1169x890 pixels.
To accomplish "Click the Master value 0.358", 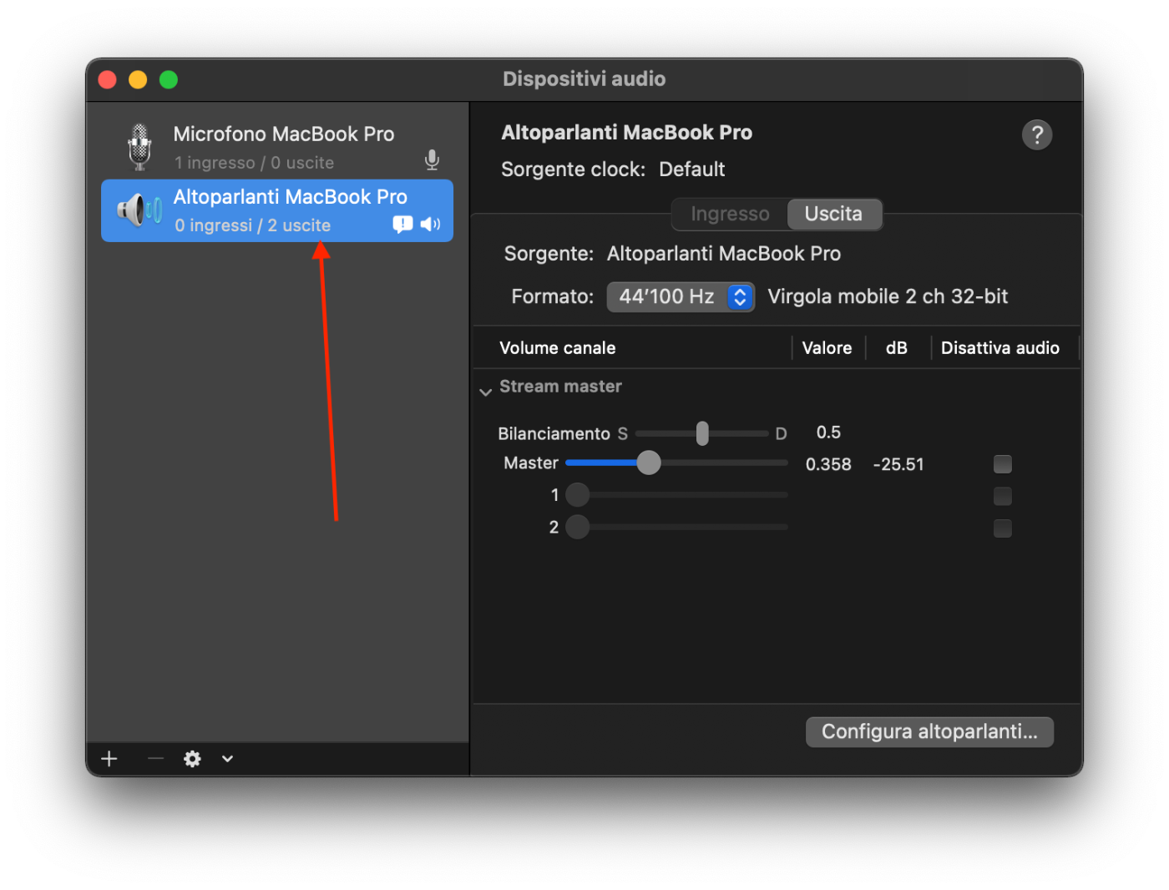I will 828,464.
